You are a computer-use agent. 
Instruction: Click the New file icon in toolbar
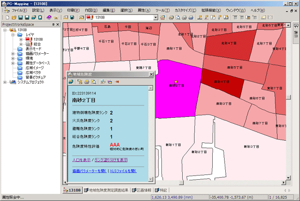pyautogui.click(x=7, y=17)
